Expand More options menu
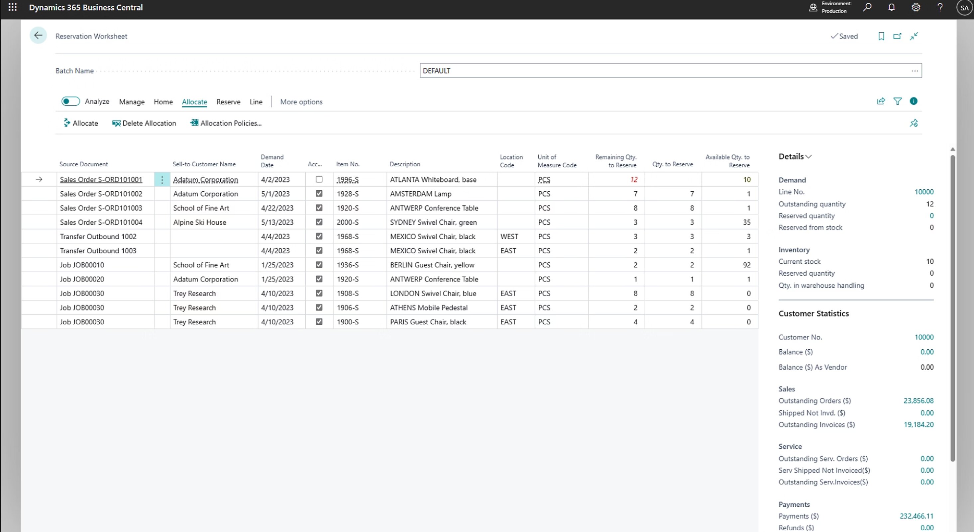 point(301,102)
